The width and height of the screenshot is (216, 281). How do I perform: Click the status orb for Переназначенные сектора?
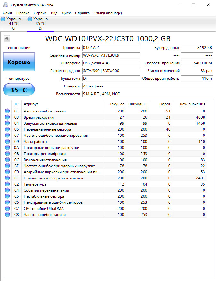pyautogui.click(x=7, y=129)
